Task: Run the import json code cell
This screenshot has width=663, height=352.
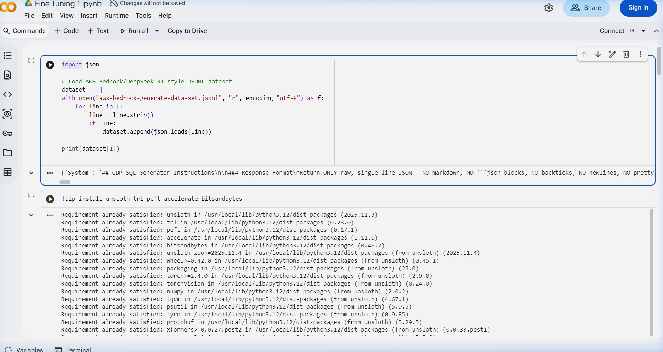Action: [50, 65]
